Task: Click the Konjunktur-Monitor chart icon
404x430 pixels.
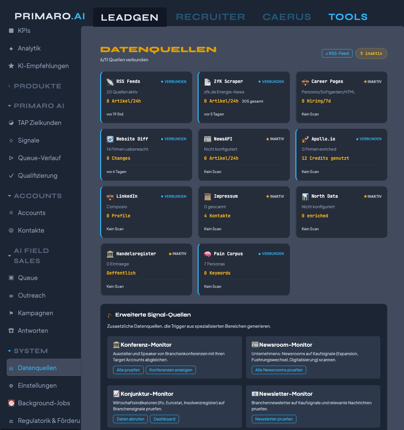Action: [x=116, y=393]
